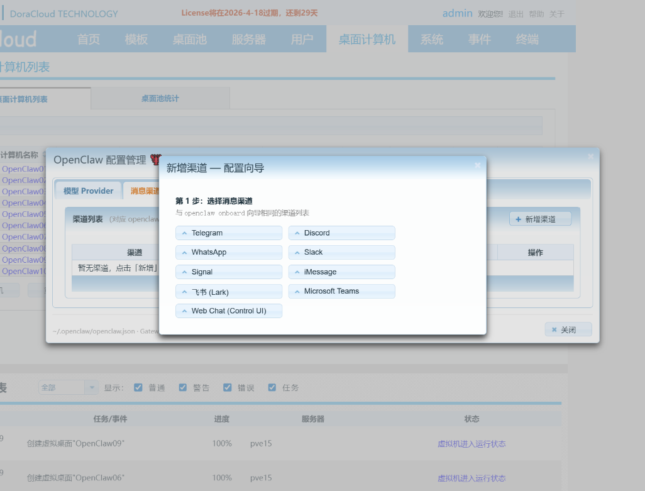The image size is (645, 491).
Task: Toggle the 任务 display checkbox
Action: tap(272, 387)
